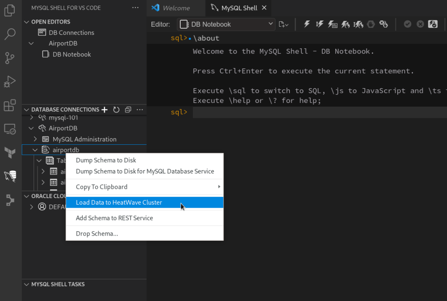Switch to the Welcome tab
Screen dimensions: 447x301
tap(176, 8)
